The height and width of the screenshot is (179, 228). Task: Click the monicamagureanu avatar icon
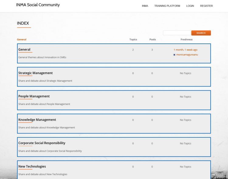(174, 55)
